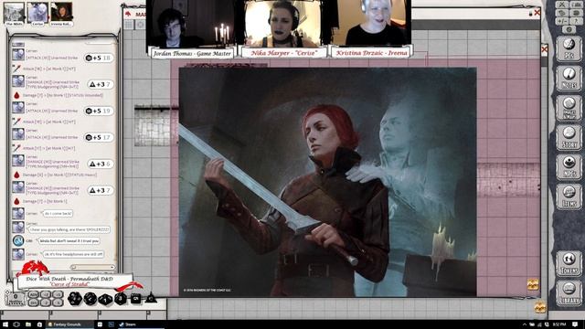Click the +3 7 damage result at top

pyautogui.click(x=101, y=84)
